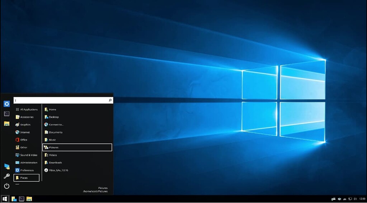Image resolution: width=367 pixels, height=203 pixels.
Task: Click the lock screen icon in the menu sidebar
Action: [6, 166]
